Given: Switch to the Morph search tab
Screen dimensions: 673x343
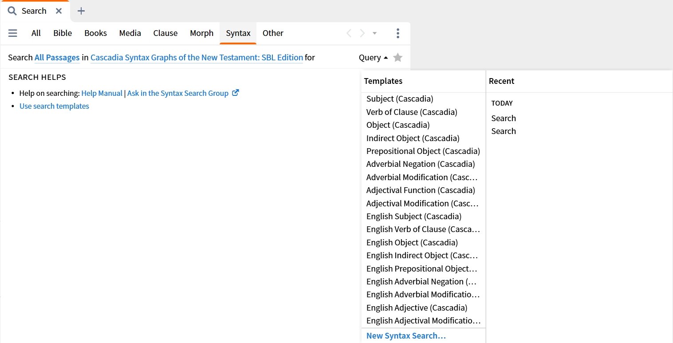Looking at the screenshot, I should point(201,33).
